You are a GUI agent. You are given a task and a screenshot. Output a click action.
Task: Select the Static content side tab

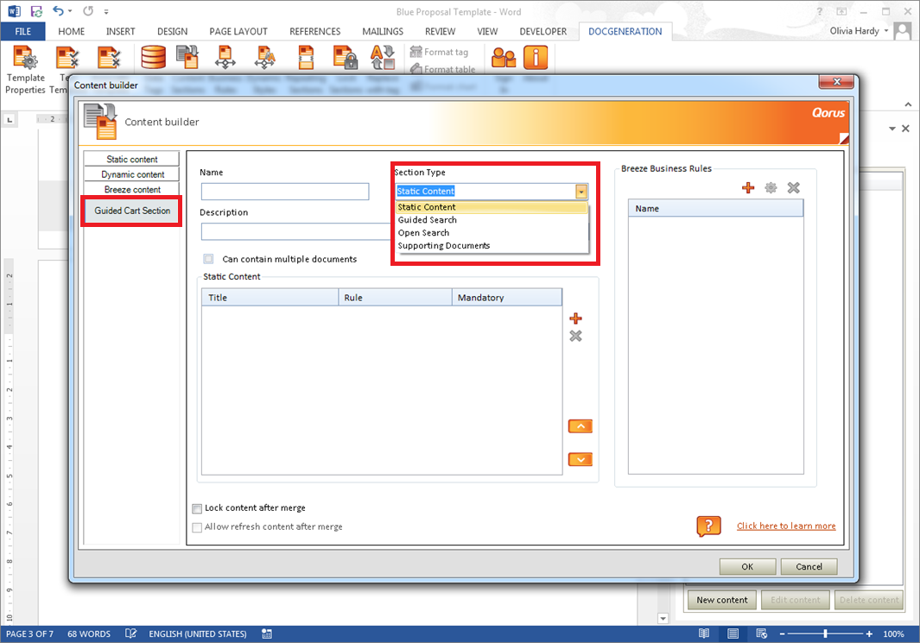[132, 159]
